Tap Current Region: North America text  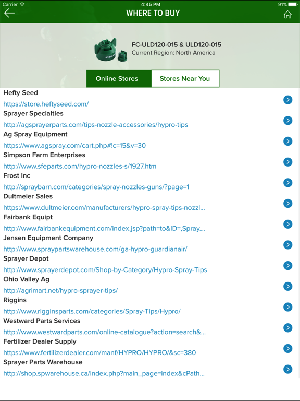173,53
